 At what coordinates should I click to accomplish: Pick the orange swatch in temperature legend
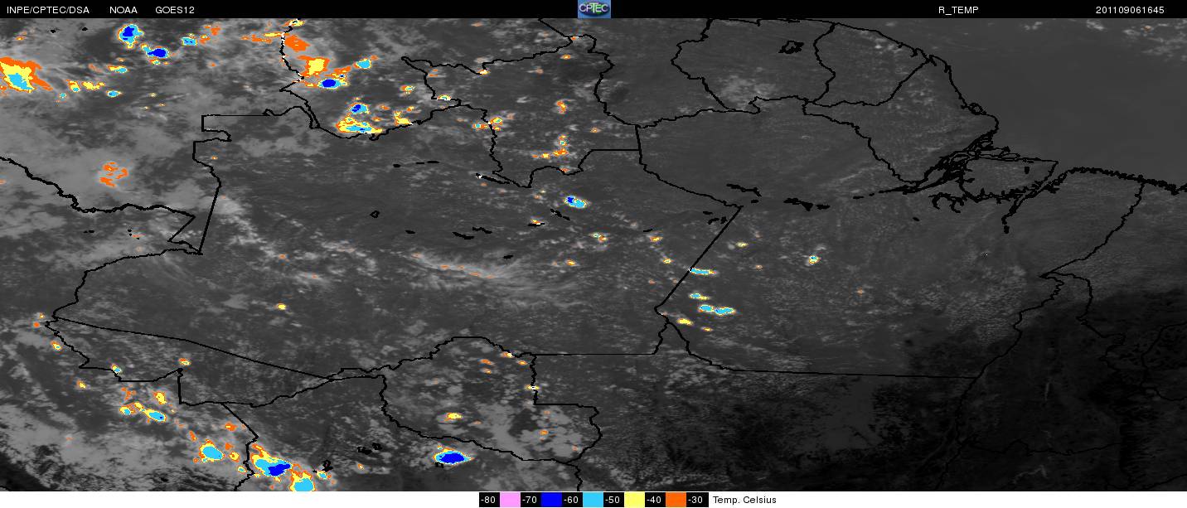(676, 500)
